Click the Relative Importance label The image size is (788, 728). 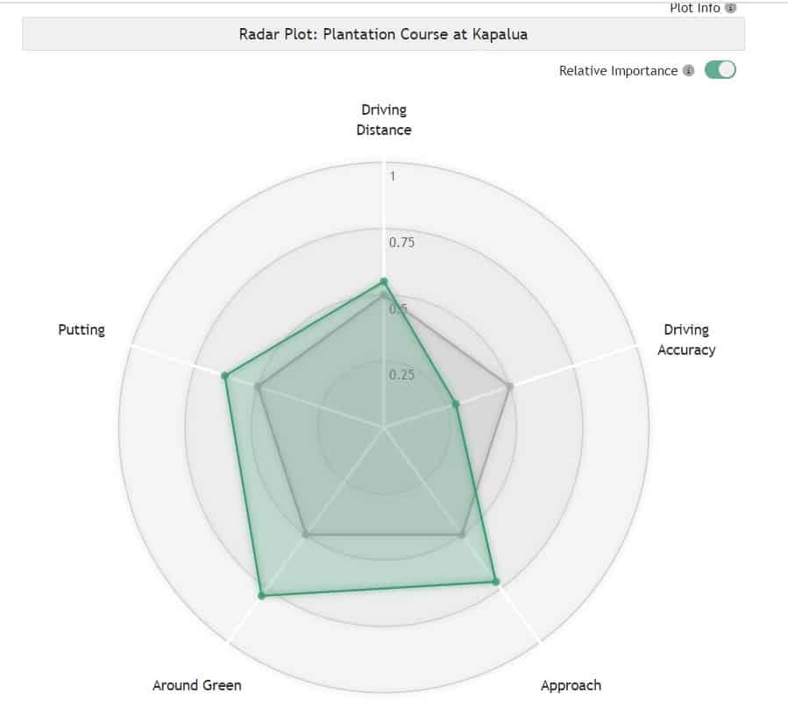point(618,71)
